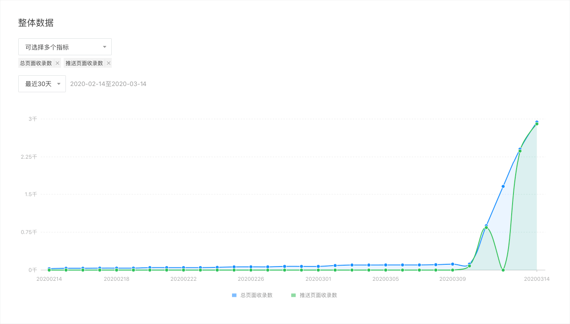Toggle the 推送页面收录数 series via legend text

(x=318, y=295)
